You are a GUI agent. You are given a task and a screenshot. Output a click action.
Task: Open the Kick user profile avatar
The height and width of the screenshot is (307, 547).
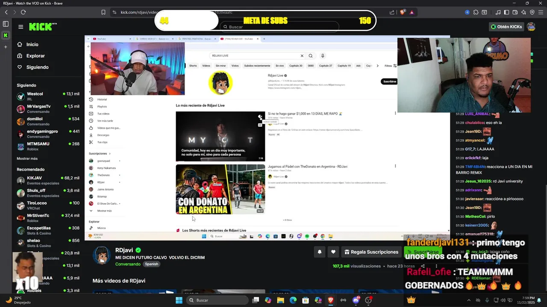[531, 27]
